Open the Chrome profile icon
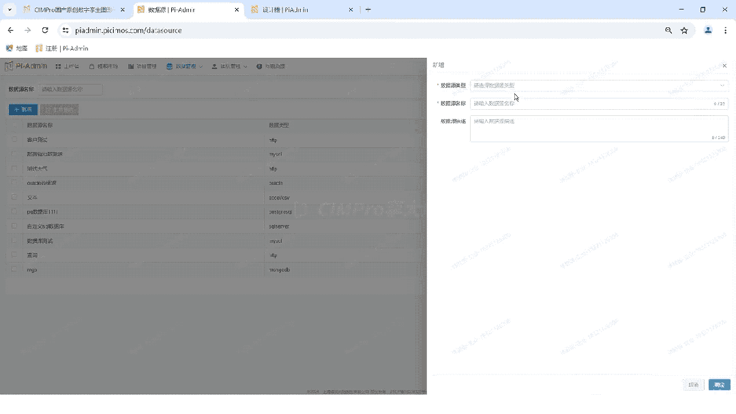Image resolution: width=736 pixels, height=414 pixels. (x=708, y=30)
